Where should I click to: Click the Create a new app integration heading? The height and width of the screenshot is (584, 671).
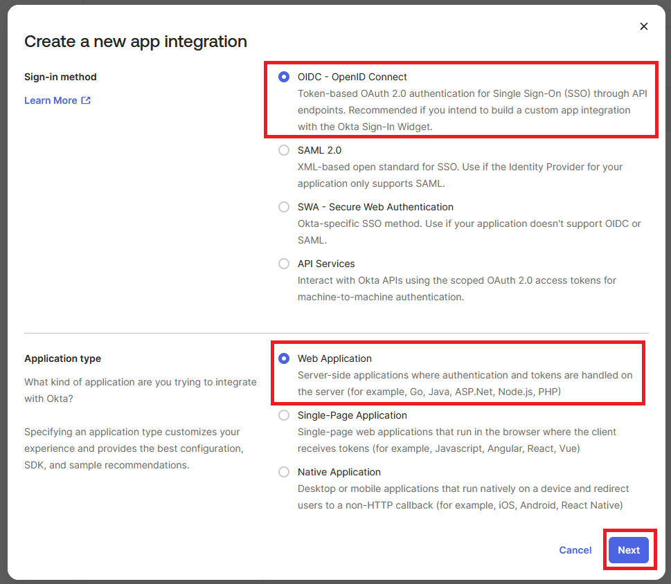click(136, 42)
